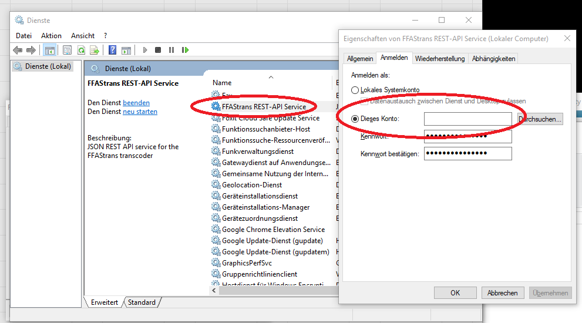
Task: Select the gear icon of FFAStrans REST-API Service
Action: 216,106
